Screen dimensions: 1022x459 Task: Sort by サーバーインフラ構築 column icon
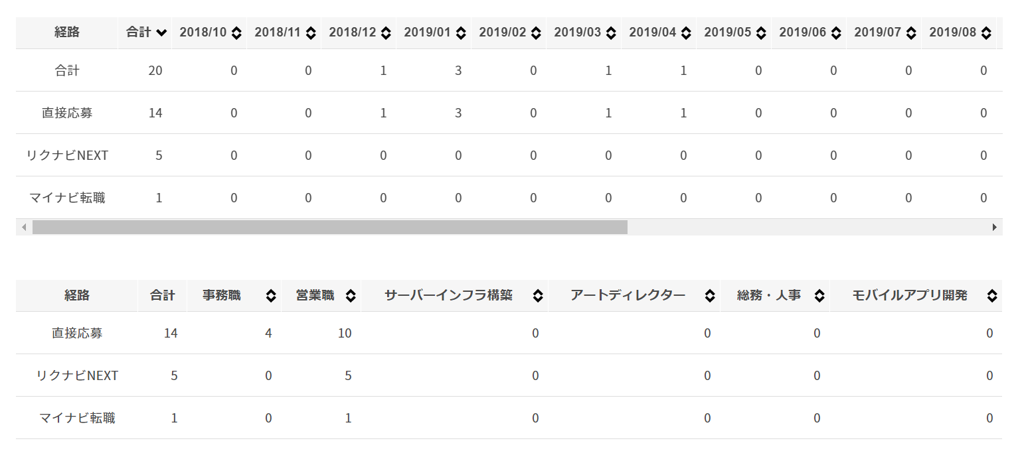(538, 296)
